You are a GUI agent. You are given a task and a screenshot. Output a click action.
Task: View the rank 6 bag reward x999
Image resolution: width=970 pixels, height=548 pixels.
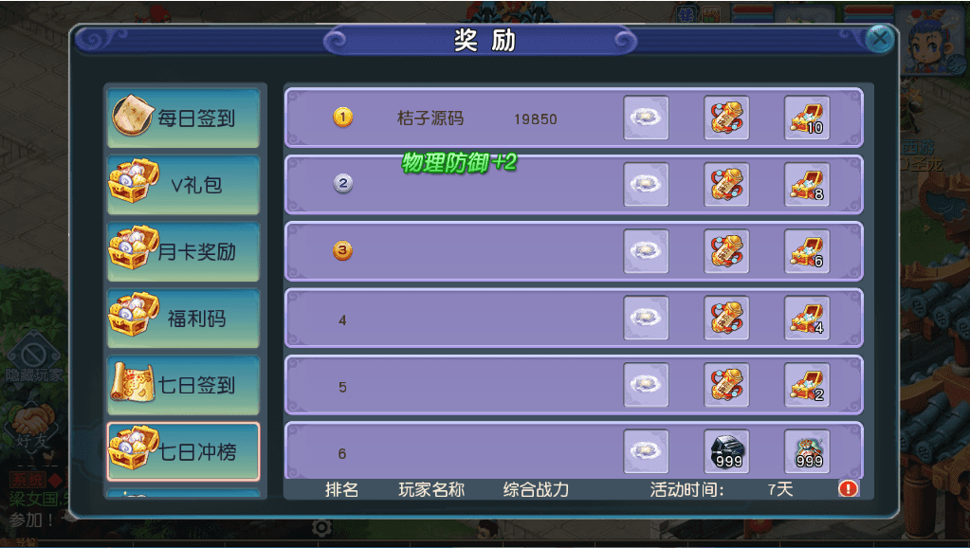(807, 451)
